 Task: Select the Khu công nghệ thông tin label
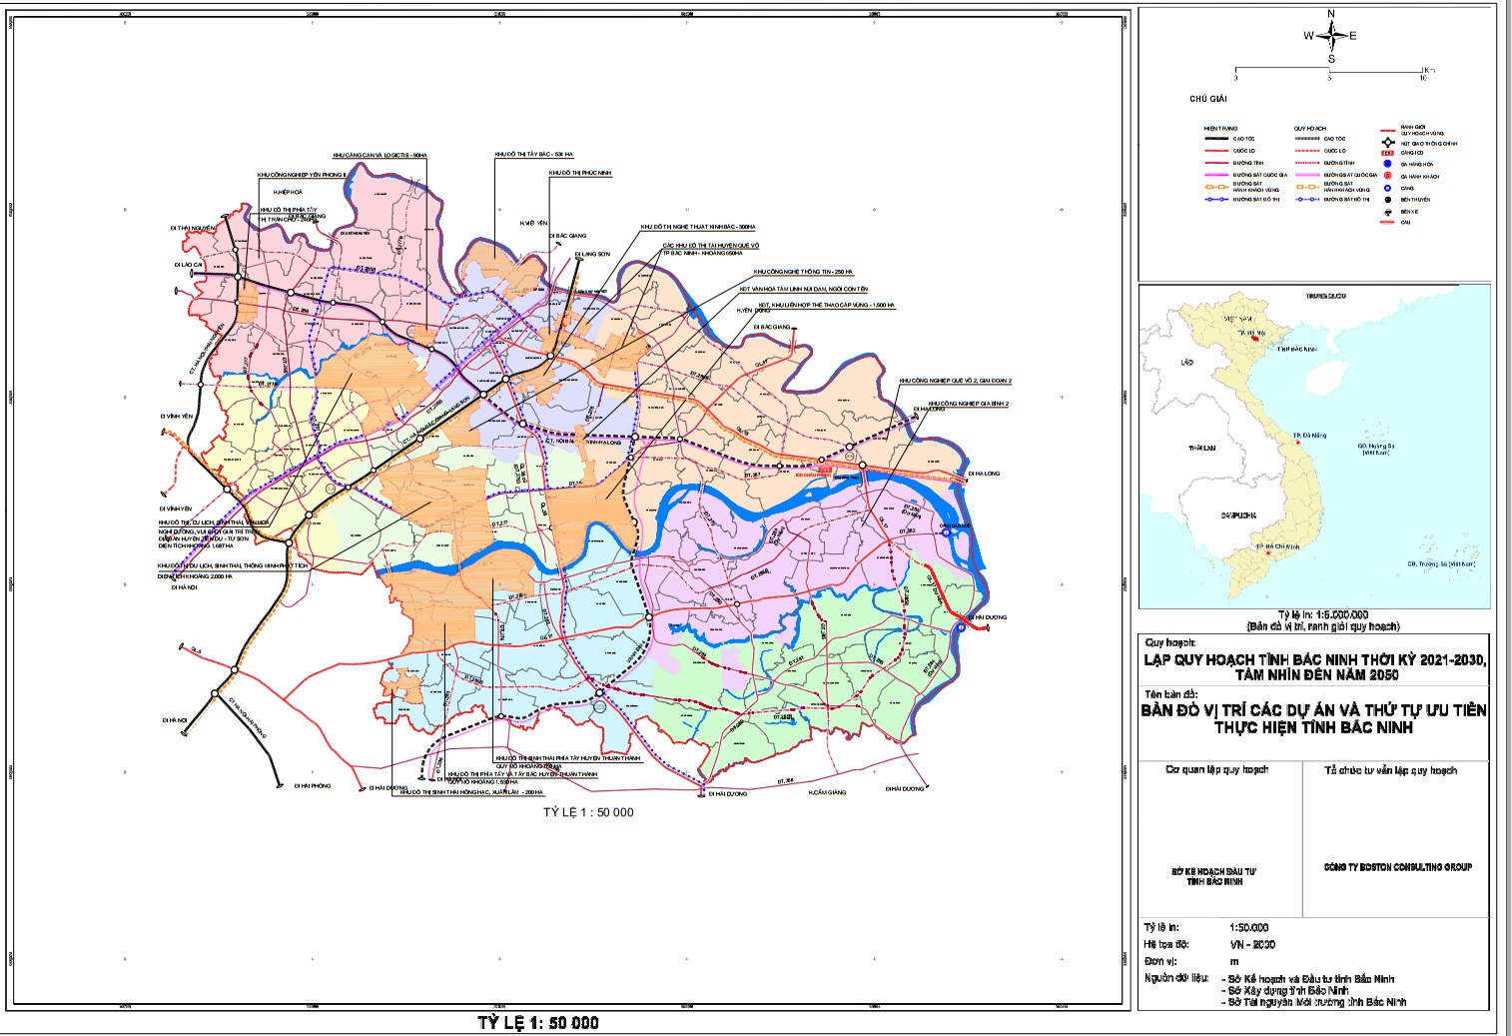tap(803, 272)
